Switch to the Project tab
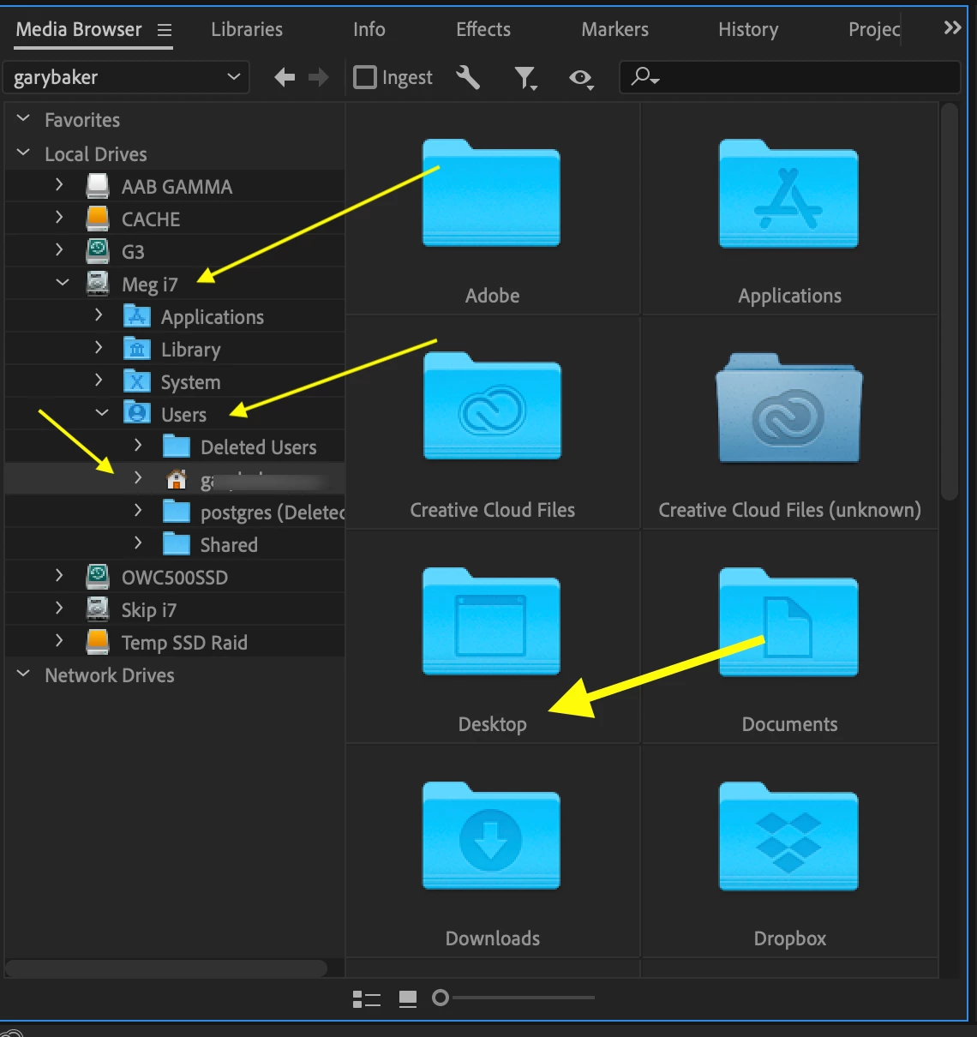The height and width of the screenshot is (1037, 977). point(874,29)
